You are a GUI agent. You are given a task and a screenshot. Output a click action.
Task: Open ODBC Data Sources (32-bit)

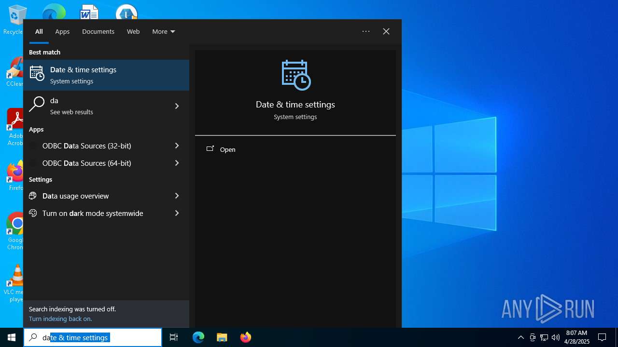tap(106, 146)
